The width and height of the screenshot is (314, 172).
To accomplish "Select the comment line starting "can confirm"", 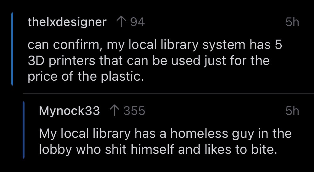I will click(x=155, y=45).
